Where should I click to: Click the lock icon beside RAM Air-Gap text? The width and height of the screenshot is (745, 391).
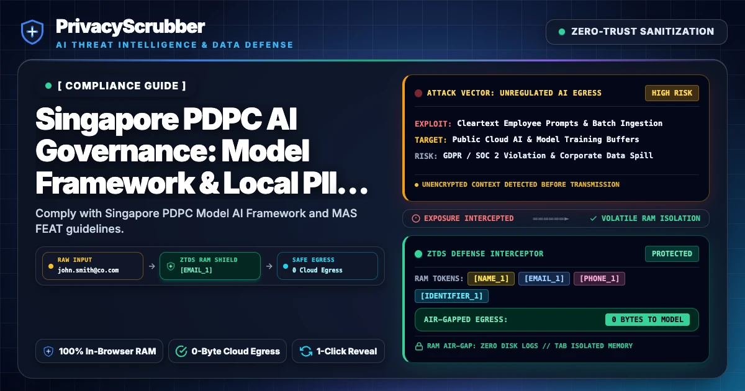click(x=418, y=346)
